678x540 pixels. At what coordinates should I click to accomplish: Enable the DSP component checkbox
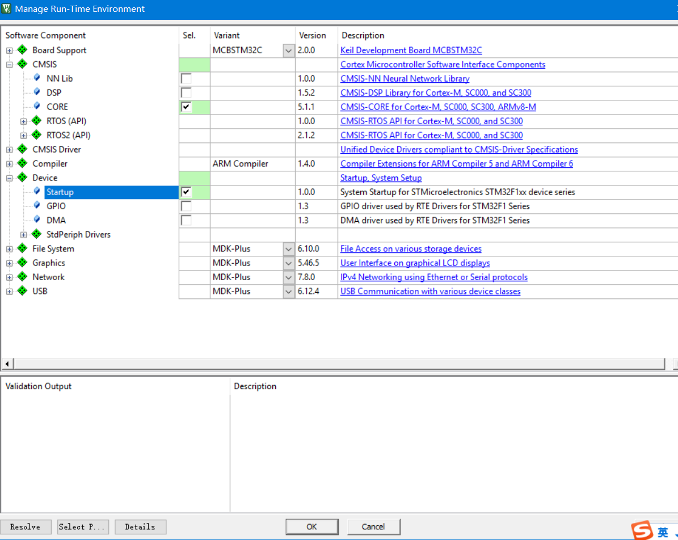[186, 93]
